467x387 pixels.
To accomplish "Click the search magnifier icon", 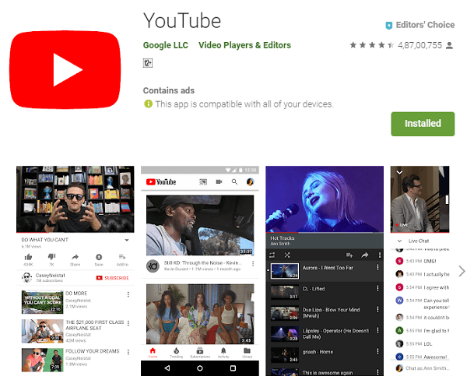I will pos(235,181).
